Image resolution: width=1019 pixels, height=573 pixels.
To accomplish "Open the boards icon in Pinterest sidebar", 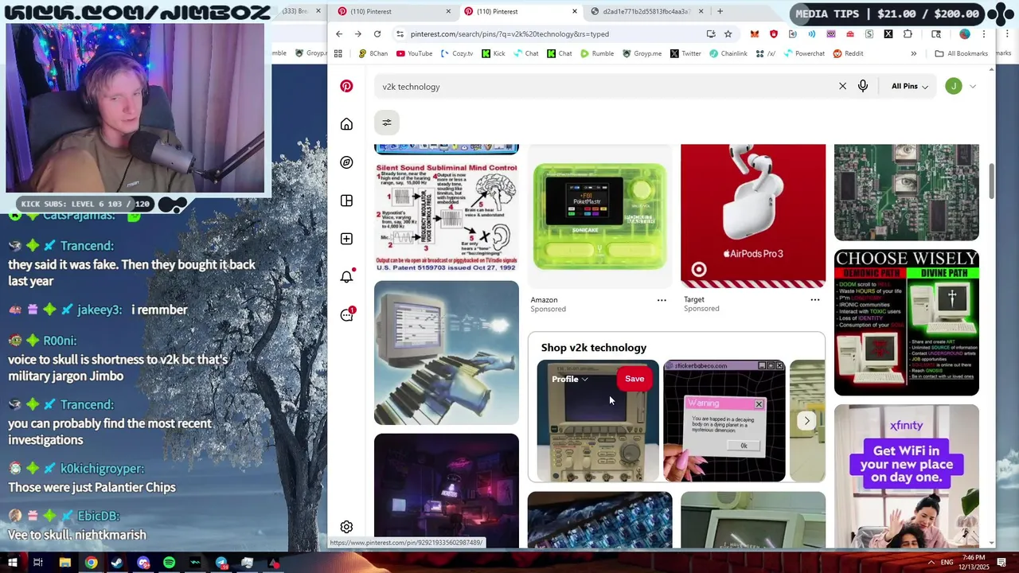I will [x=346, y=201].
